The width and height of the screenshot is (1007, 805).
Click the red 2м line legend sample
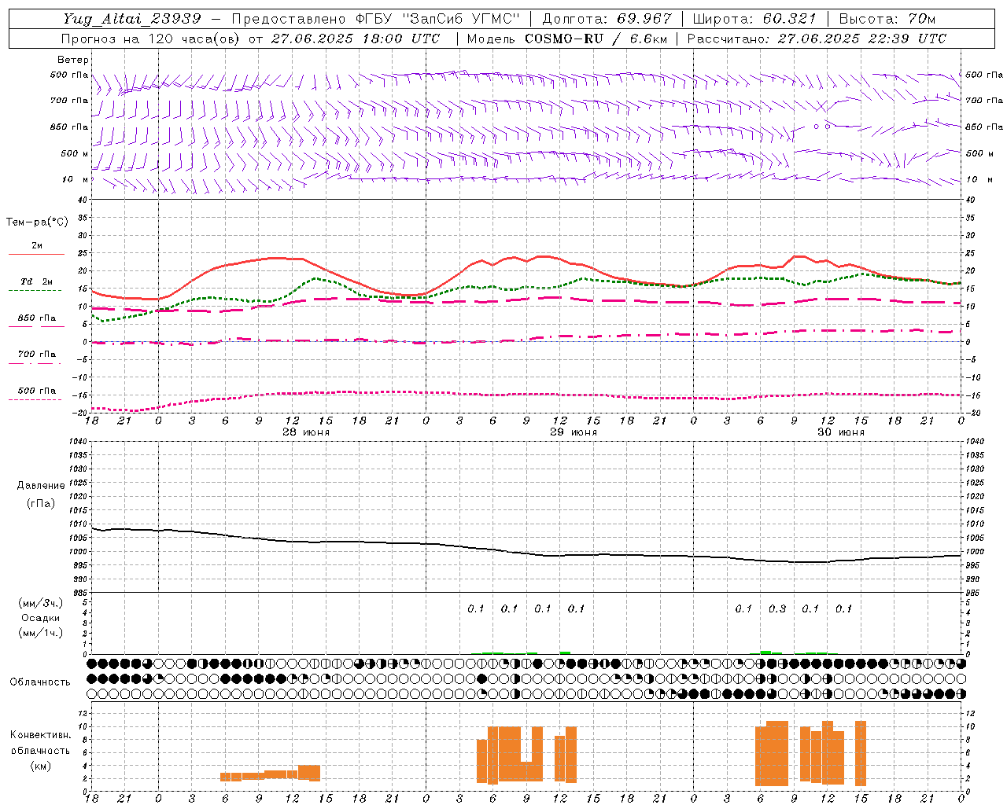36,255
